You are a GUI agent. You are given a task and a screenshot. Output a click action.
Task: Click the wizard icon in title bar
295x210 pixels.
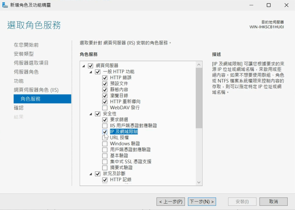(5, 5)
